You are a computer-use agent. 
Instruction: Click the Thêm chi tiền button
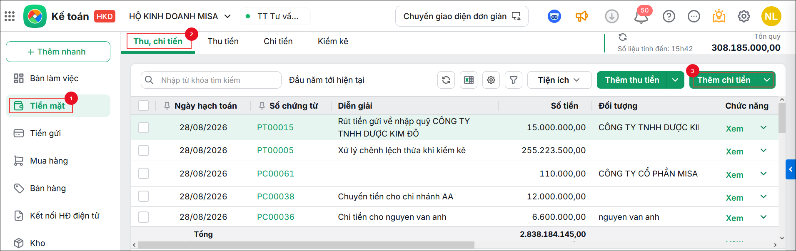[x=724, y=80]
